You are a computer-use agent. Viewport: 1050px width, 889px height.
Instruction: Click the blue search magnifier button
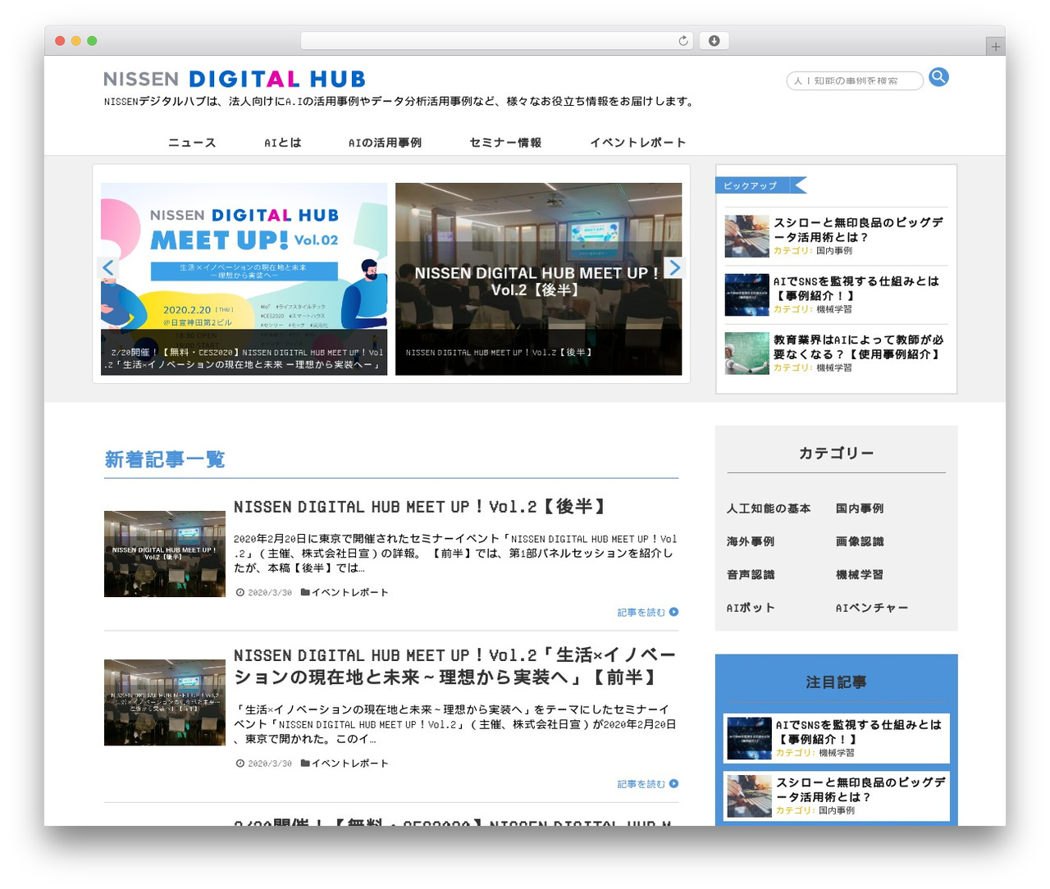[939, 77]
